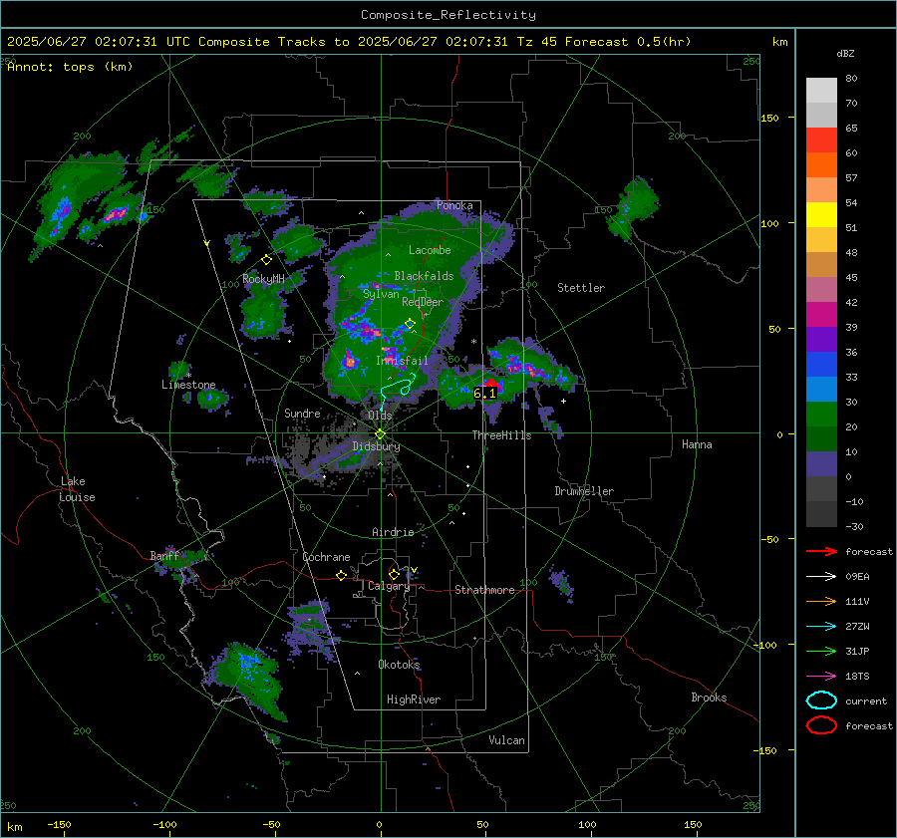Click the Sylvan city label
Viewport: 897px width, 838px height.
coord(381,294)
